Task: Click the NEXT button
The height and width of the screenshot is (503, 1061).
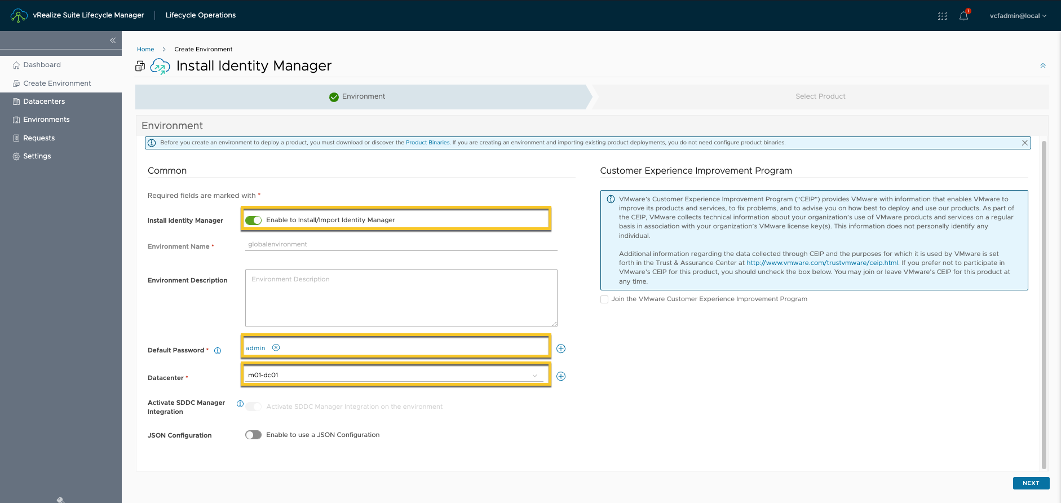Action: (1031, 483)
